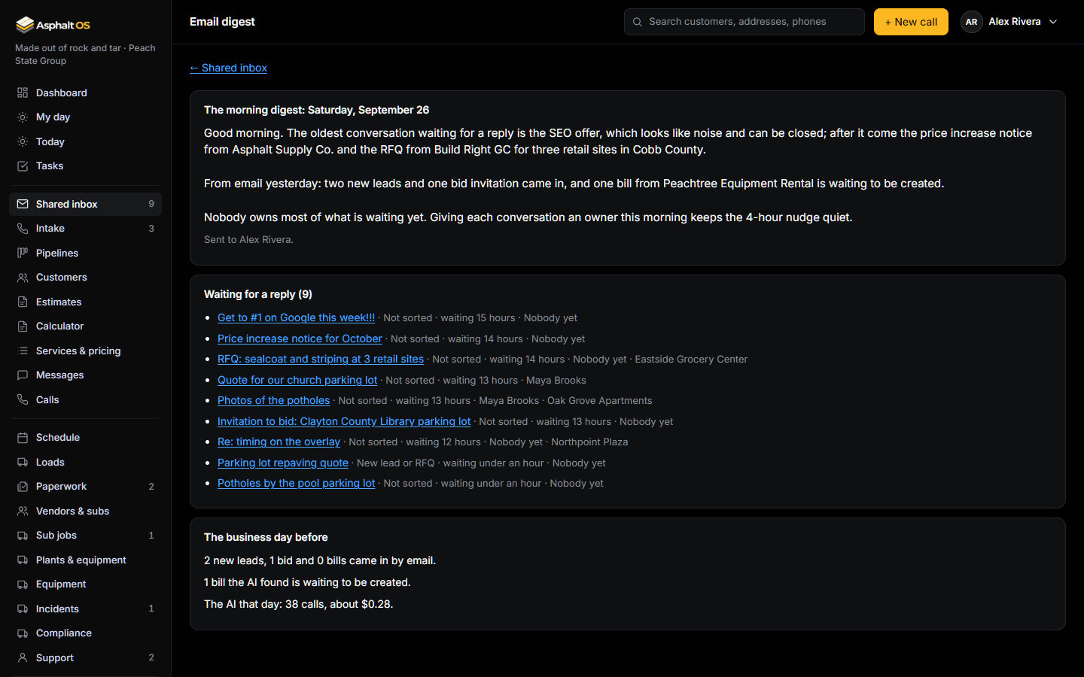Navigate to Sub jobs

(85, 536)
